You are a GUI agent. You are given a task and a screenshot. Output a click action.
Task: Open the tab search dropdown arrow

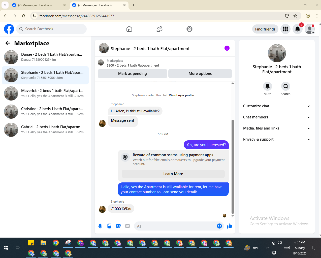(x=5, y=5)
